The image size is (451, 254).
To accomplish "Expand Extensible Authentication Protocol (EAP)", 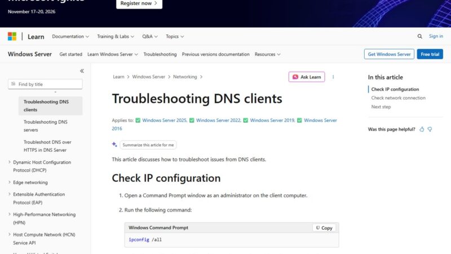I will [10, 194].
